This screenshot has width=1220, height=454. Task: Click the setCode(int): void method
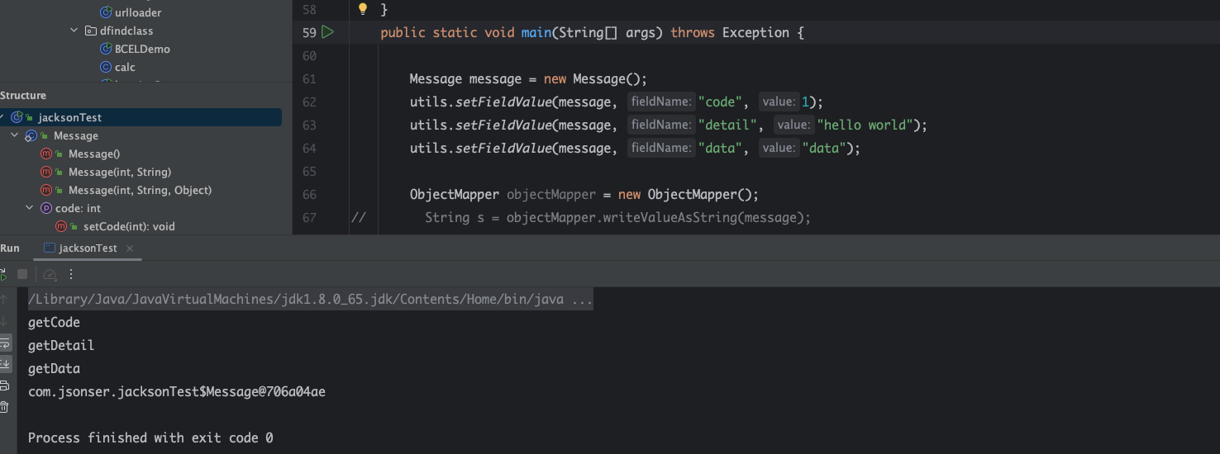point(128,226)
